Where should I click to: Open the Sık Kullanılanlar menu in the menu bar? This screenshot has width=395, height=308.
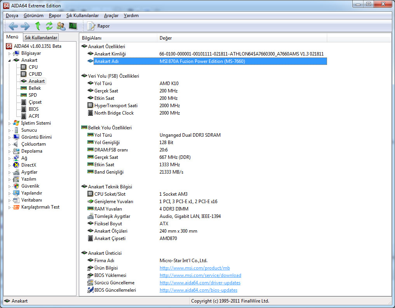82,16
